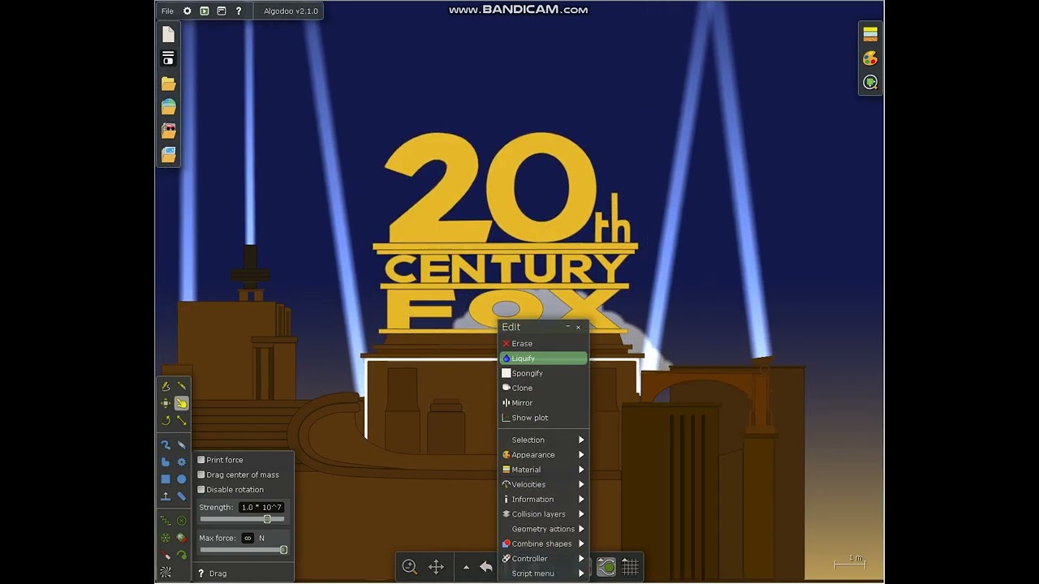Click the Max force value field
This screenshot has width=1039, height=584.
click(x=248, y=538)
